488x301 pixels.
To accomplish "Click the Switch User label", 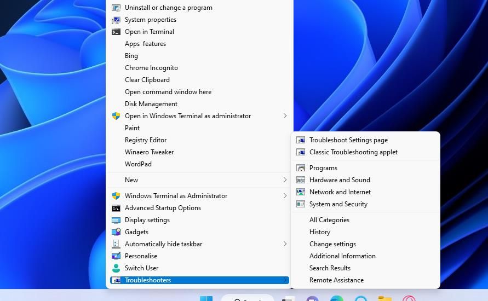I will (142, 268).
